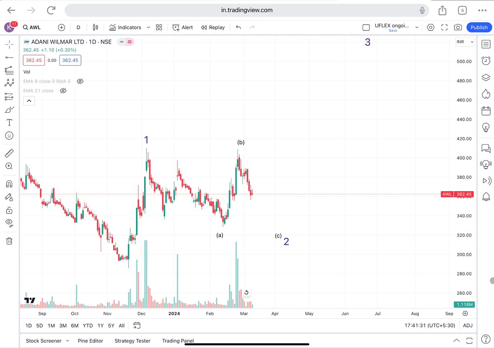This screenshot has height=348, width=494.
Task: Toggle visibility of EMA 21 indicator
Action: tap(63, 91)
